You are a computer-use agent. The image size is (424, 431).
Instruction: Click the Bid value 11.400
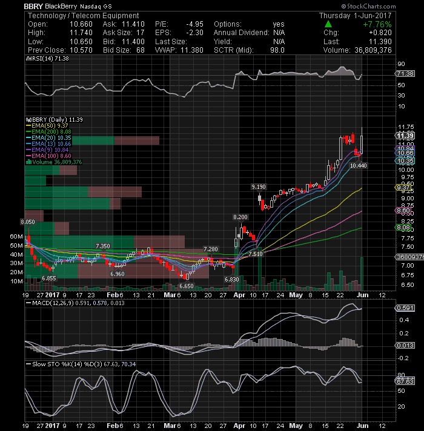(133, 42)
